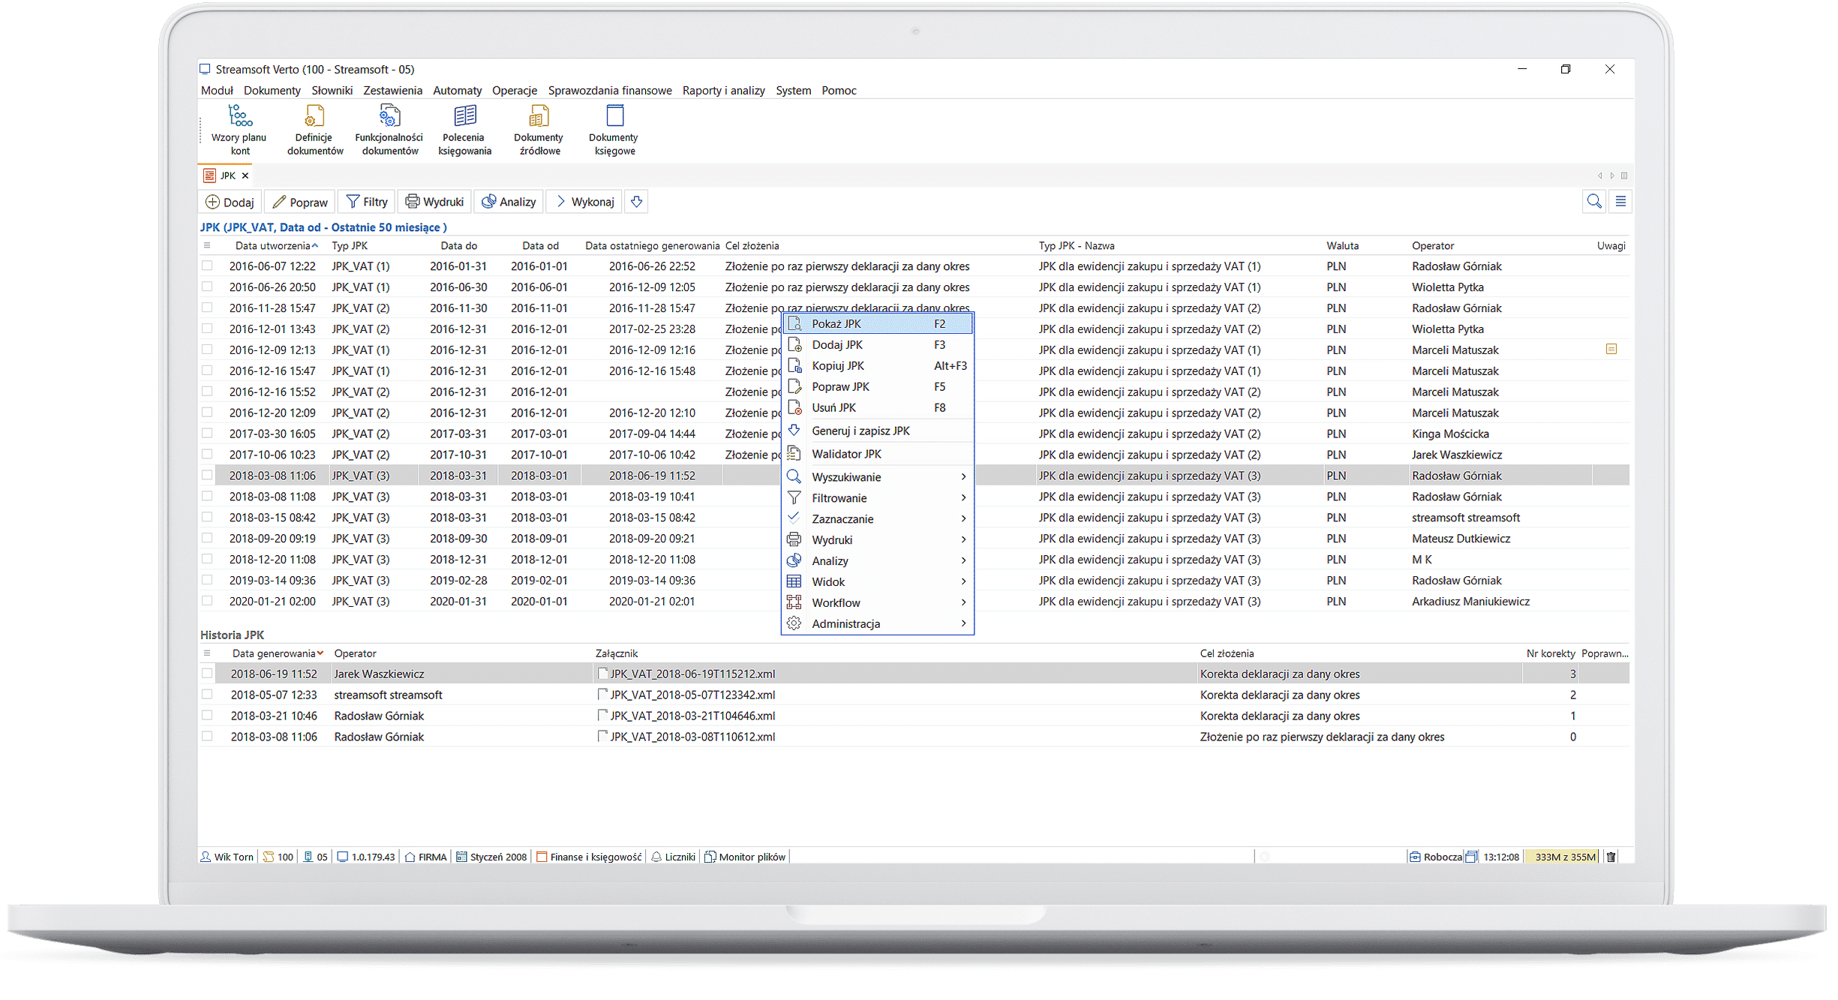Click the memory usage 333M z 355M indicator

[x=1564, y=857]
